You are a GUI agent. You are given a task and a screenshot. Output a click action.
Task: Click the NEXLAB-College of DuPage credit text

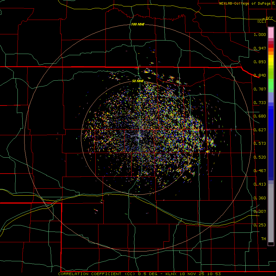[x=247, y=3]
